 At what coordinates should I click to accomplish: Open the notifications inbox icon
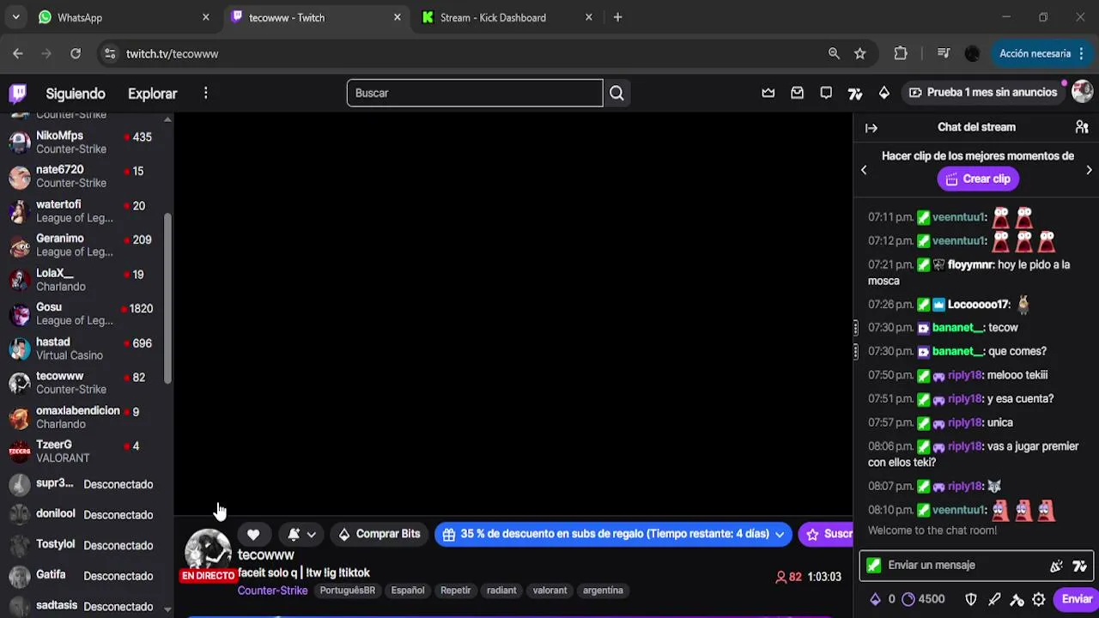(797, 93)
